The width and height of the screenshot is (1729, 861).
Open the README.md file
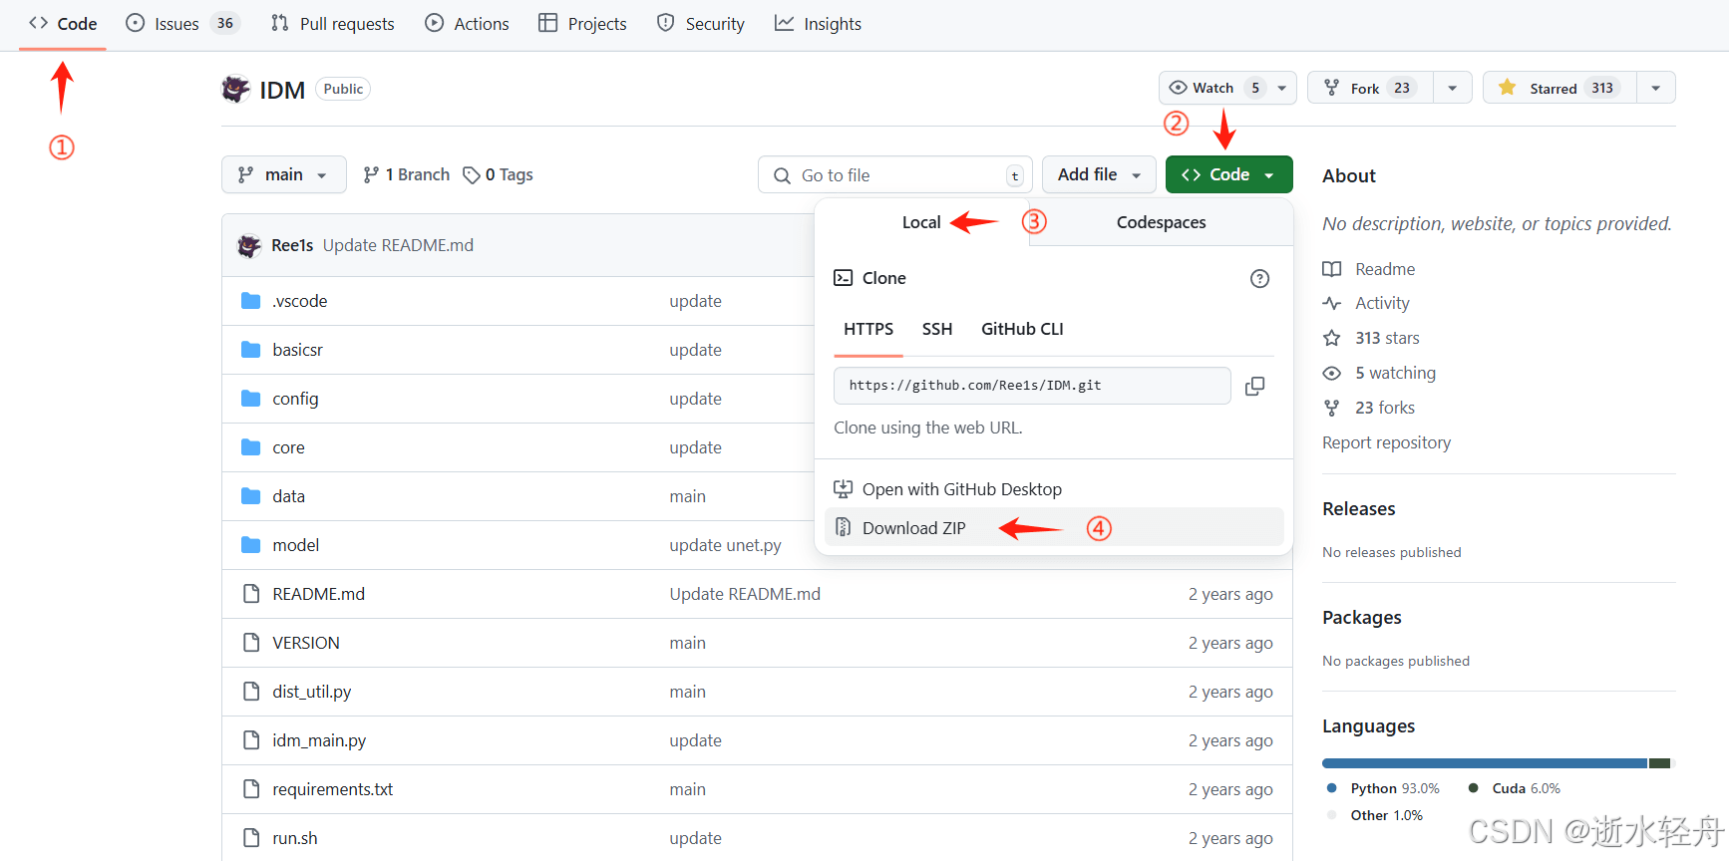point(319,594)
